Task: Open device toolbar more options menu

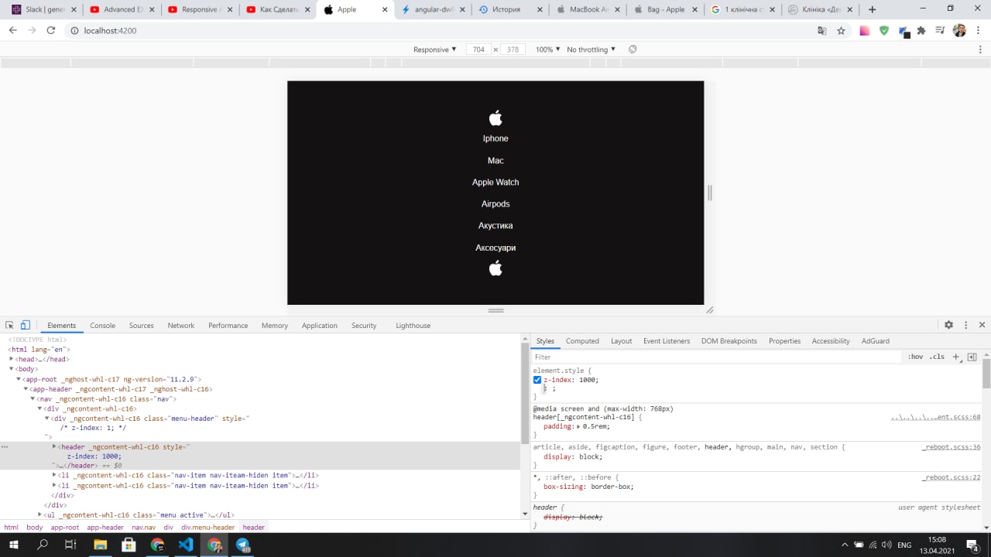Action: click(x=982, y=50)
